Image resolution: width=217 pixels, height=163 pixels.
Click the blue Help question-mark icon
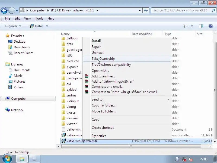[x=211, y=26]
